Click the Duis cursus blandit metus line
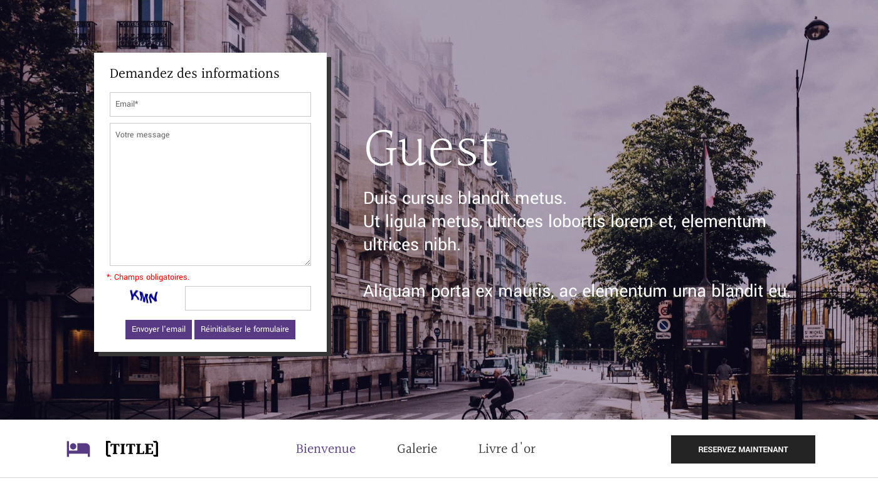The width and height of the screenshot is (878, 493). (465, 198)
